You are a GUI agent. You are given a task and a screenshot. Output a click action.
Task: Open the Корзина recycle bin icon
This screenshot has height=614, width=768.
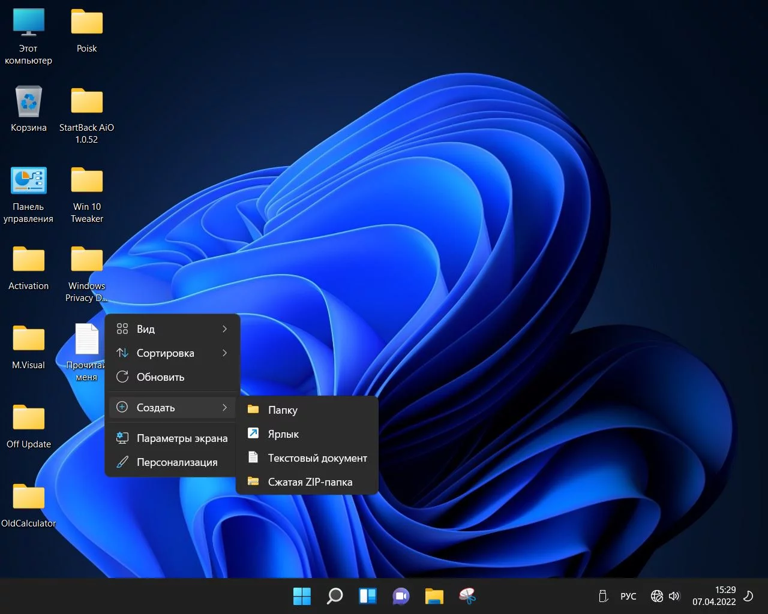[28, 102]
